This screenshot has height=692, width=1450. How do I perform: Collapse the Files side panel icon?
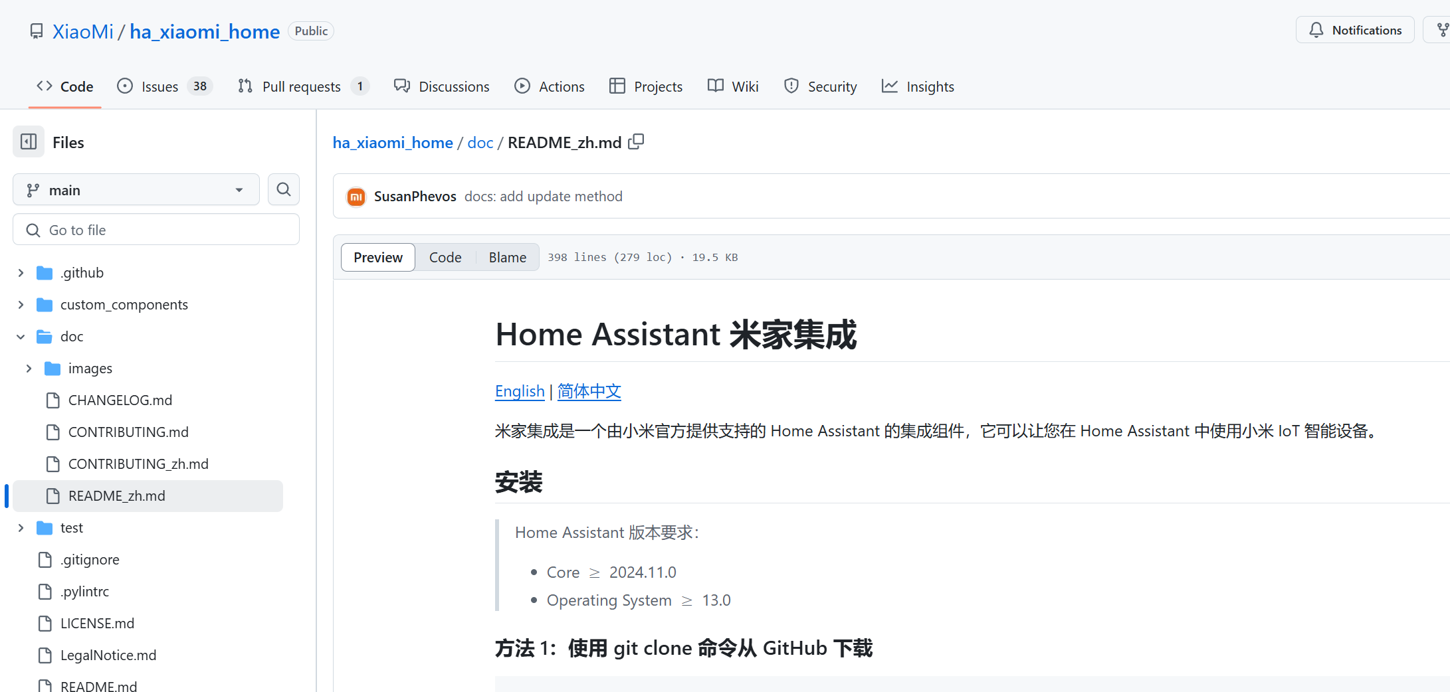click(29, 141)
